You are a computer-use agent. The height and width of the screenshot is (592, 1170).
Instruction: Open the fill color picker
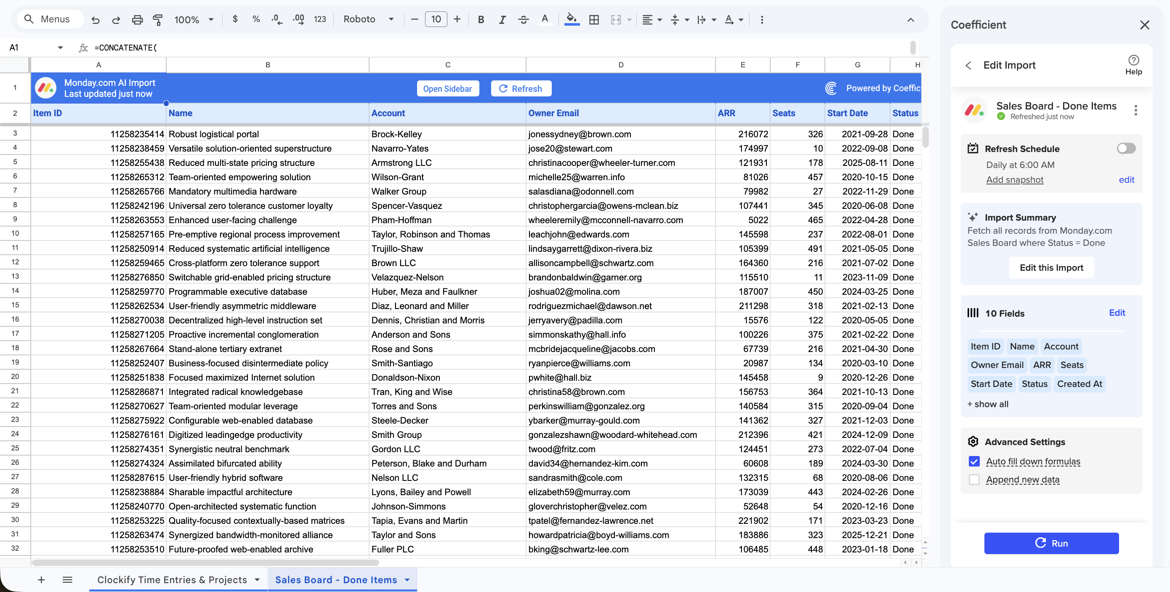(572, 19)
